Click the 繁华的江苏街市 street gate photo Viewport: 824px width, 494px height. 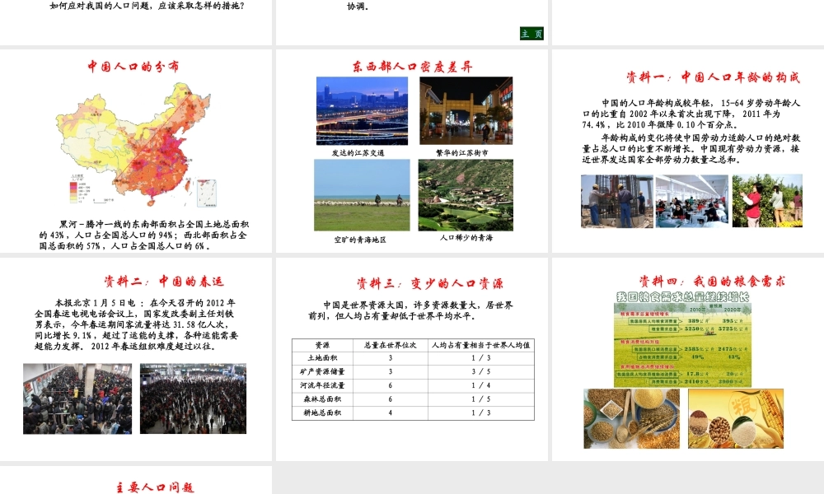click(466, 111)
